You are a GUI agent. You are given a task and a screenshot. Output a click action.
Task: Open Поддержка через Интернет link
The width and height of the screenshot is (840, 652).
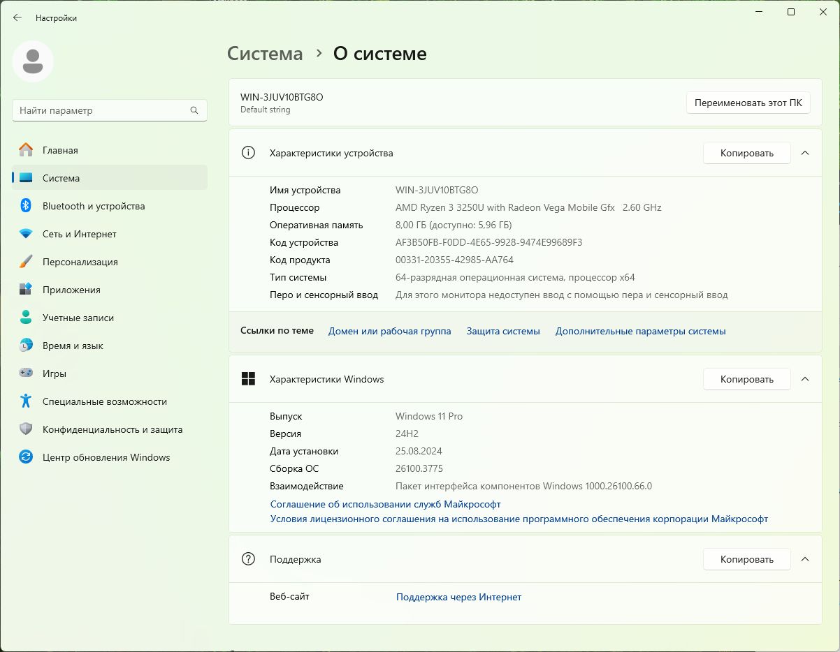click(458, 597)
